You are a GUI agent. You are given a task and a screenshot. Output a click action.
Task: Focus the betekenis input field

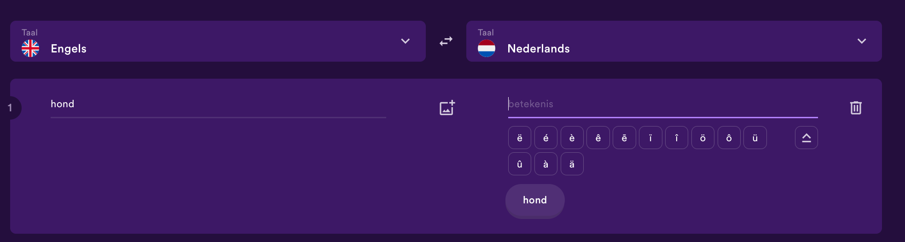(x=663, y=105)
